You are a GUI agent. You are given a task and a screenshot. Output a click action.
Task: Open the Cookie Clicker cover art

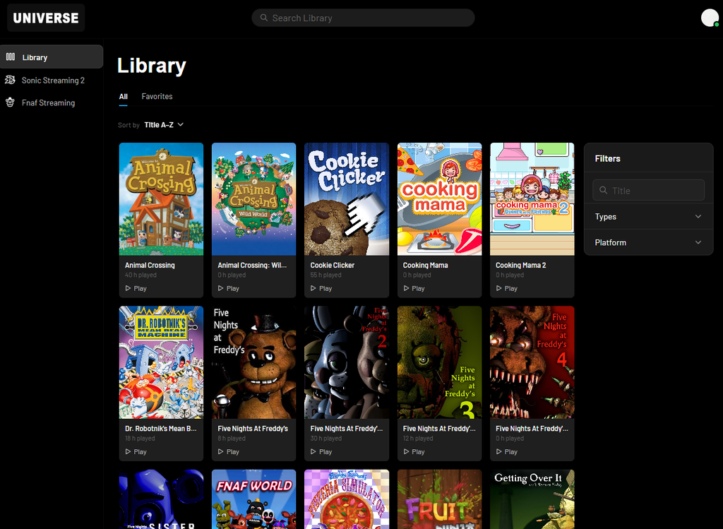[x=346, y=198]
